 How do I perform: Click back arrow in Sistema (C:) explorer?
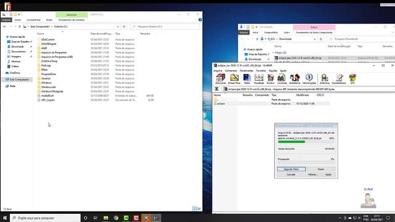pyautogui.click(x=5, y=27)
